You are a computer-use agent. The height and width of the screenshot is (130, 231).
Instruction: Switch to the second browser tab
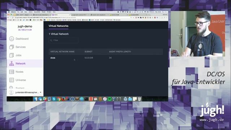(42, 15)
